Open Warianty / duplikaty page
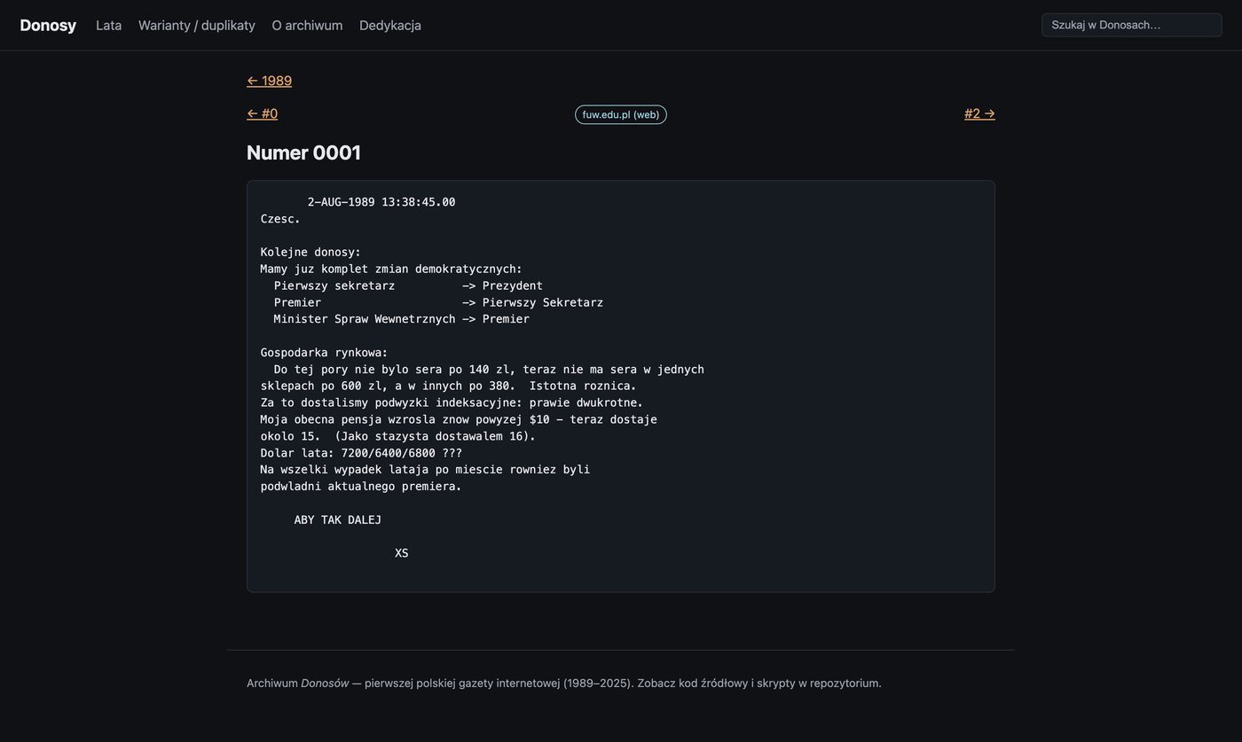 197,25
